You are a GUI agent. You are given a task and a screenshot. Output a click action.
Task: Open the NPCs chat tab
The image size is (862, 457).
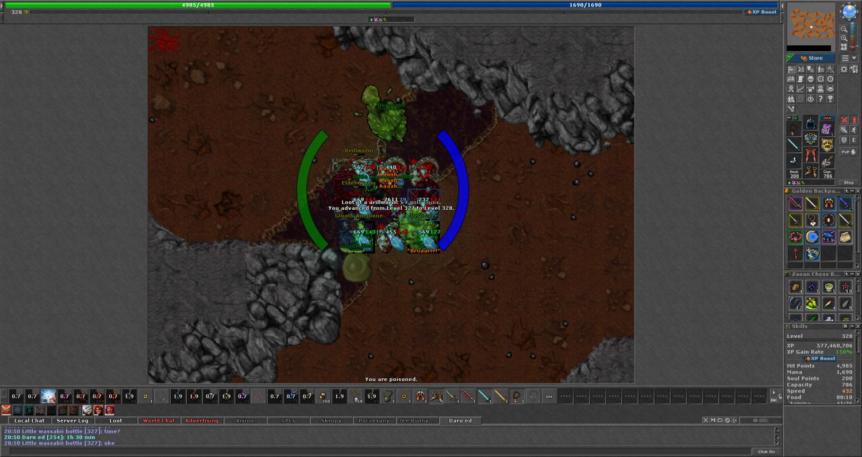pos(288,421)
